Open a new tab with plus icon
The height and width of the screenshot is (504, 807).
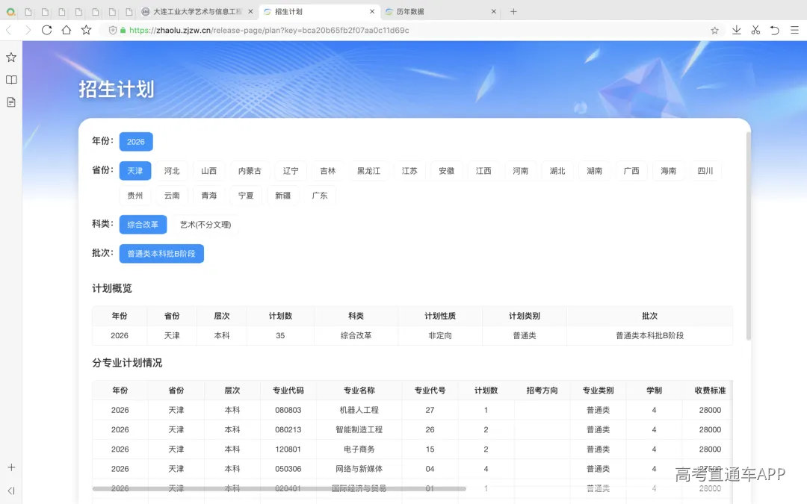(x=513, y=11)
